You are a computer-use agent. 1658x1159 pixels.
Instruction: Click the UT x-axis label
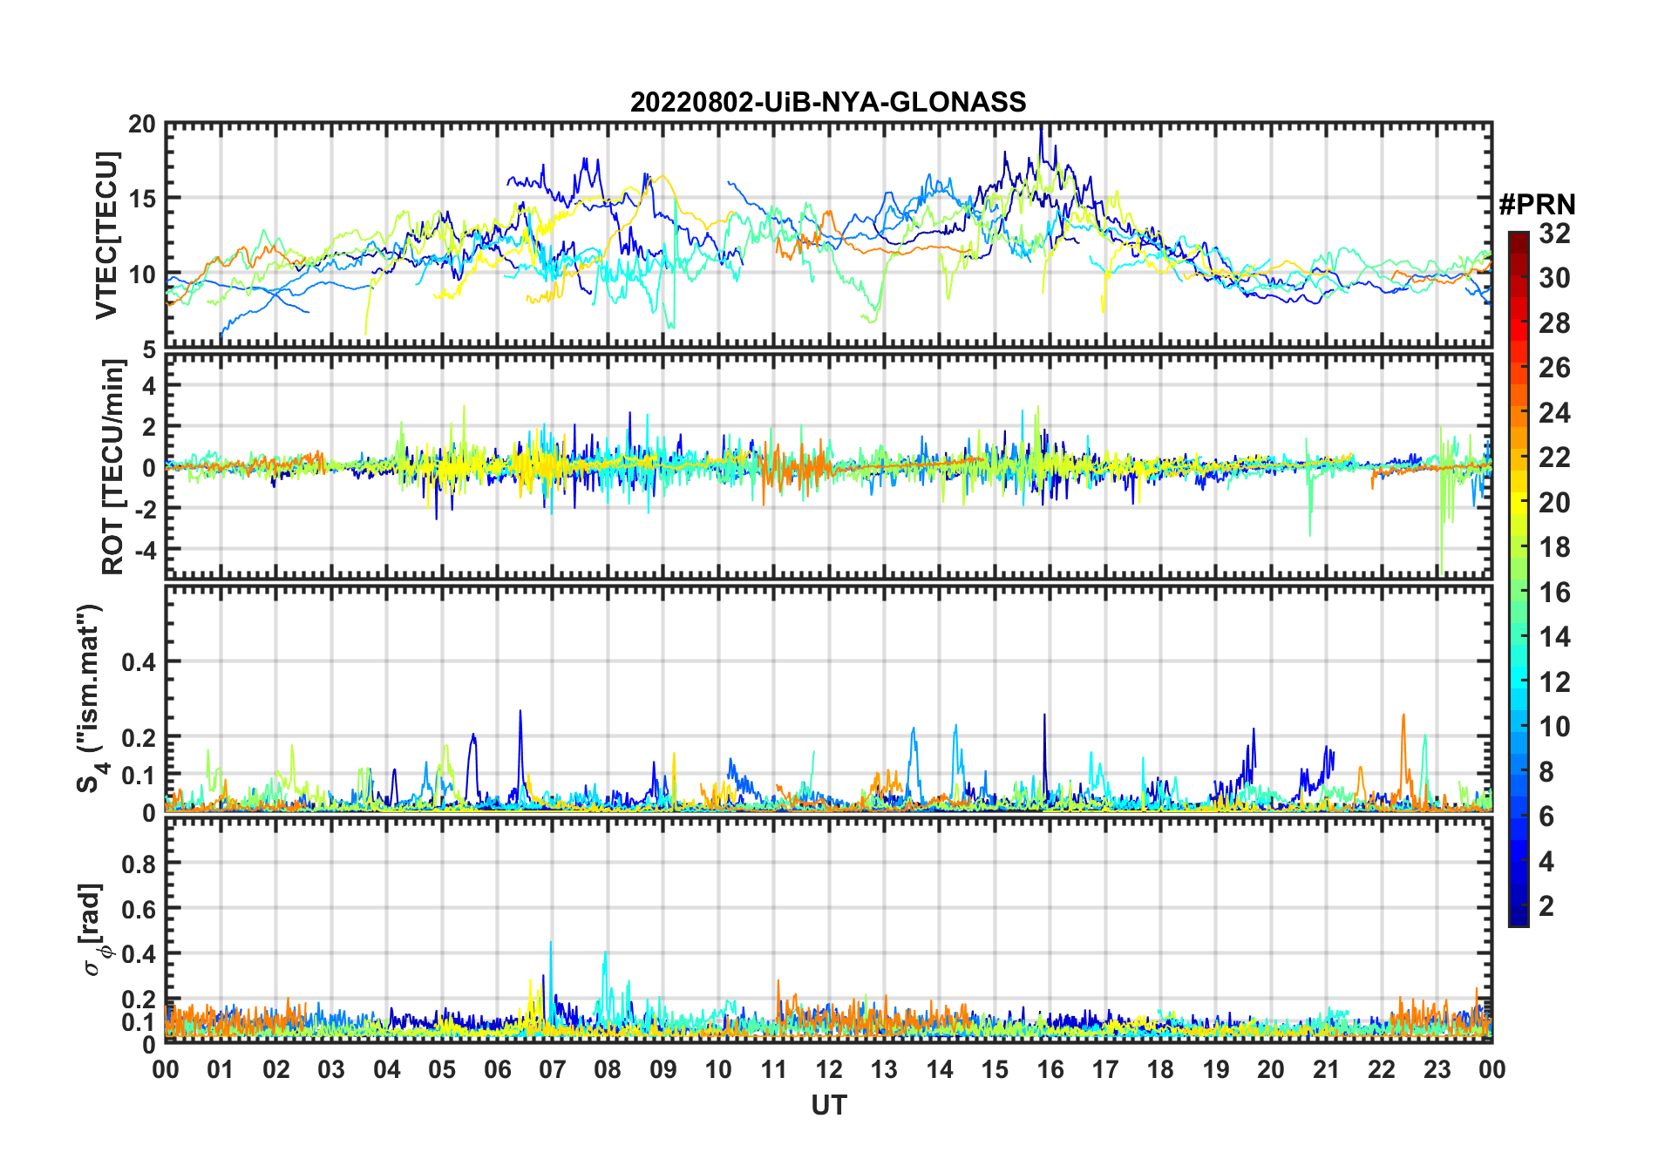pos(828,1105)
